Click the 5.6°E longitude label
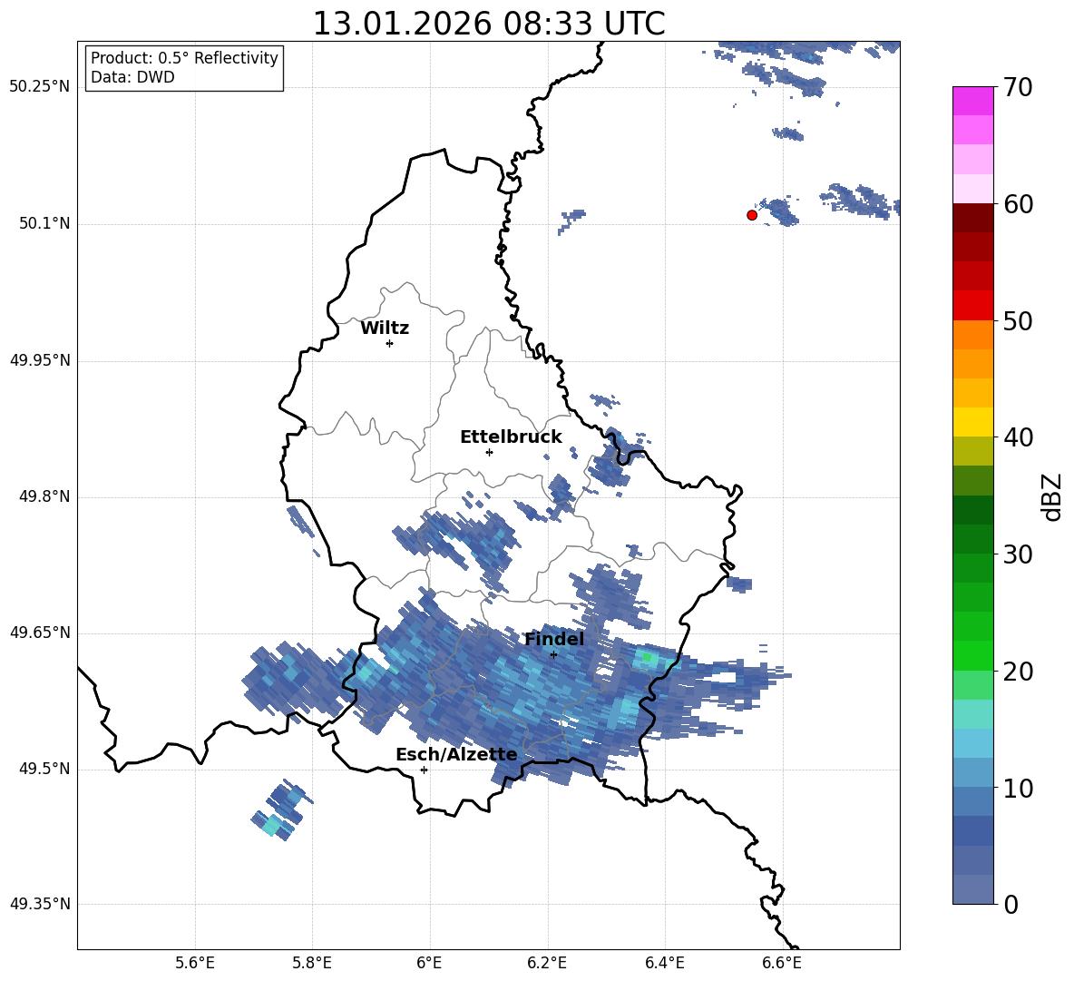This screenshot has height=981, width=1074. click(195, 963)
